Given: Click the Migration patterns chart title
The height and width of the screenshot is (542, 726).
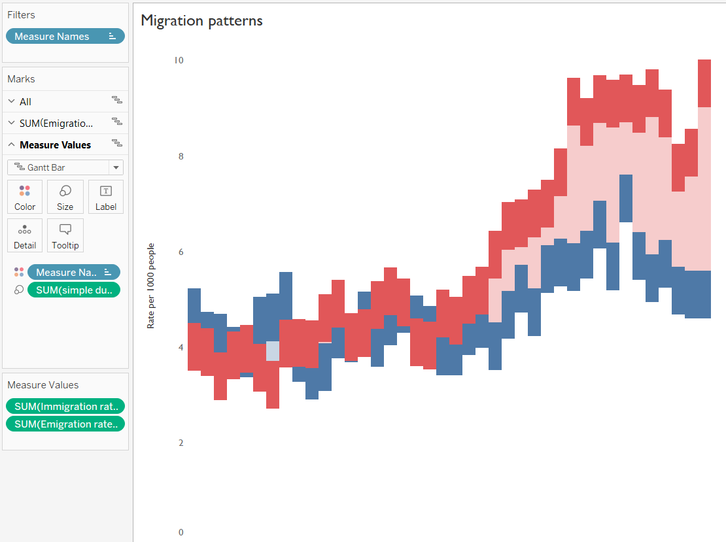Looking at the screenshot, I should tap(200, 20).
